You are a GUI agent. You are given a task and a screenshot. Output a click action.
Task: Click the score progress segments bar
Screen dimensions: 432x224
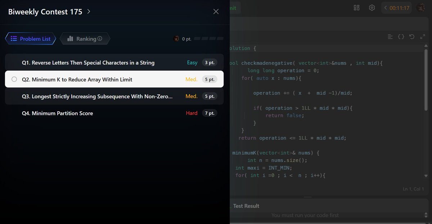point(209,38)
